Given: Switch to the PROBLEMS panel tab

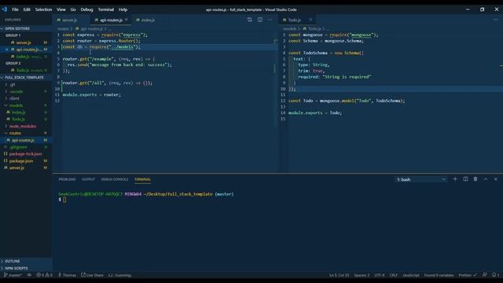Looking at the screenshot, I should tap(67, 179).
